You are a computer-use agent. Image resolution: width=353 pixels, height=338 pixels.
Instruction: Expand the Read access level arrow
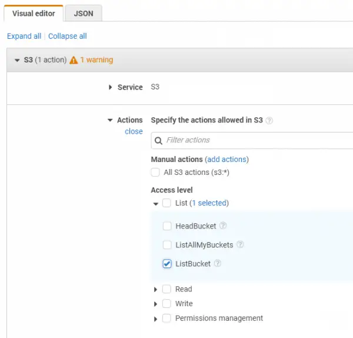coord(155,290)
